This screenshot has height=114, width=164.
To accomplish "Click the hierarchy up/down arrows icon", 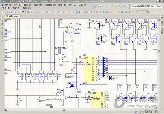I will click(x=79, y=12).
